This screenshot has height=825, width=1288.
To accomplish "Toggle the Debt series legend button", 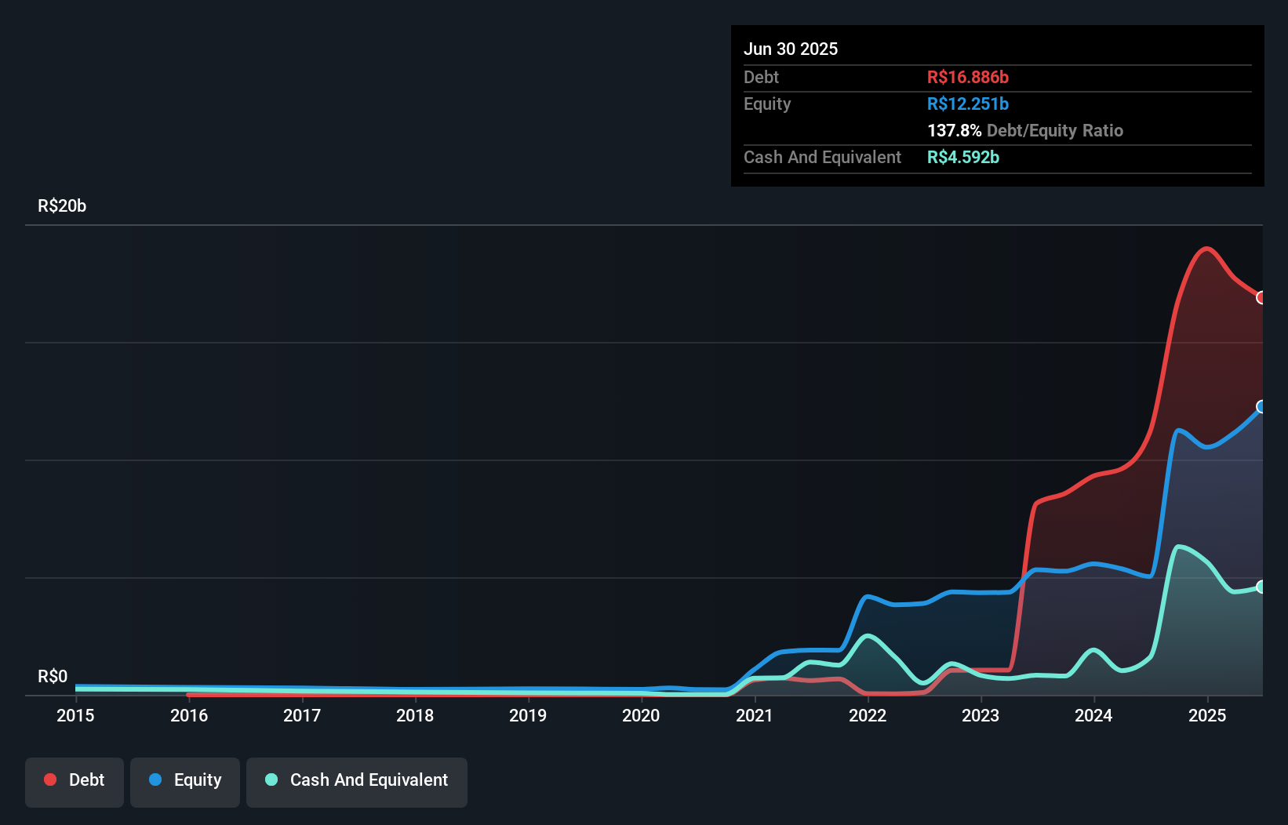I will (75, 782).
